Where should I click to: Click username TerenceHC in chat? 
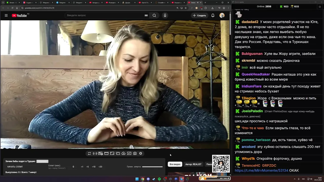click(251, 166)
